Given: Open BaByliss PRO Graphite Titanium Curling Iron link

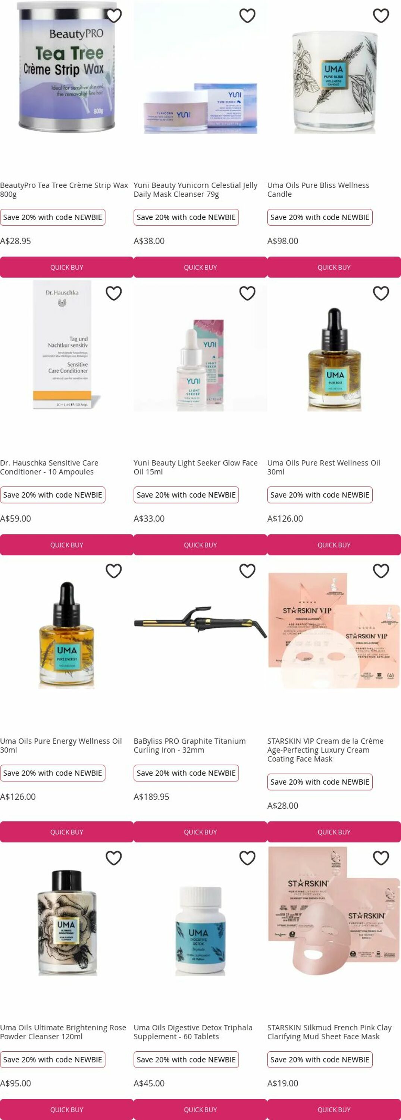Looking at the screenshot, I should pos(190,745).
